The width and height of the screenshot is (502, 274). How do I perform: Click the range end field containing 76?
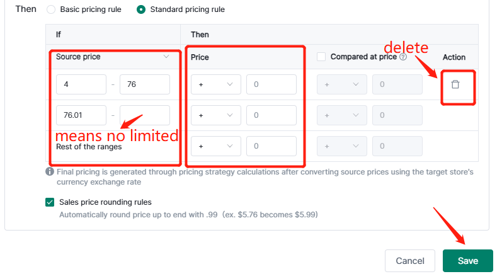click(x=145, y=84)
